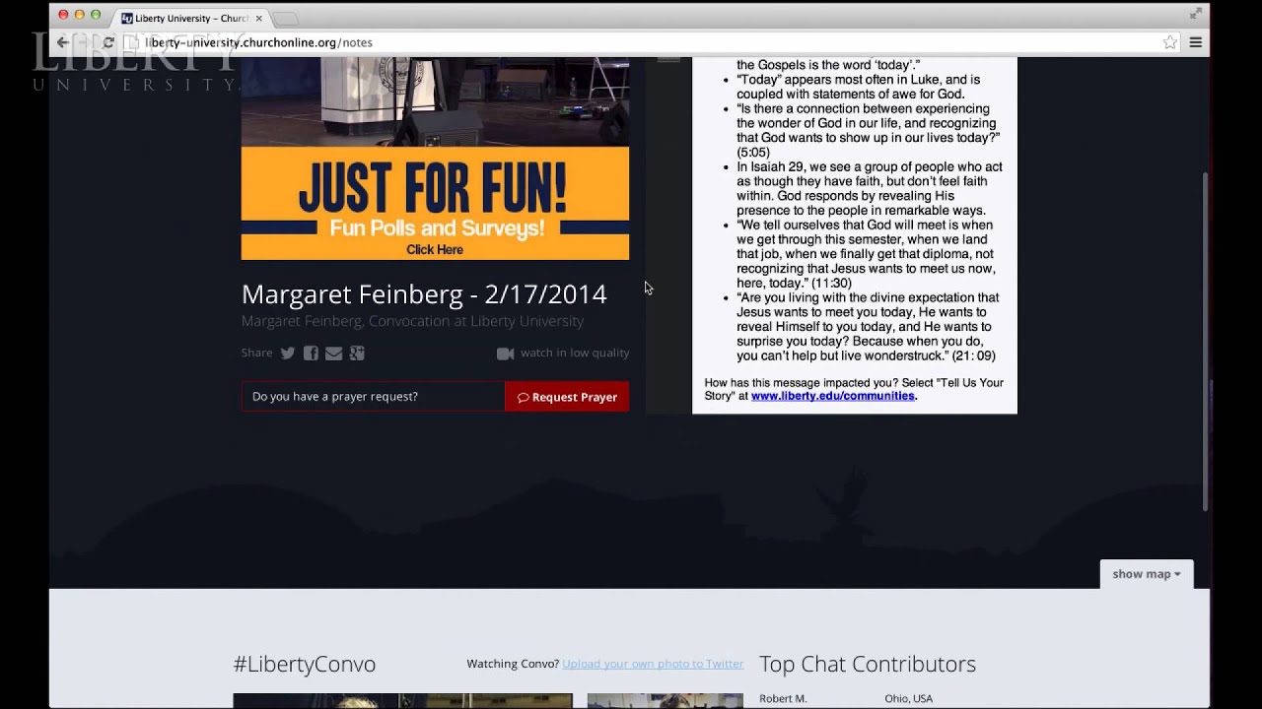Click the convocation video thumbnail
1262x709 pixels.
[x=435, y=101]
